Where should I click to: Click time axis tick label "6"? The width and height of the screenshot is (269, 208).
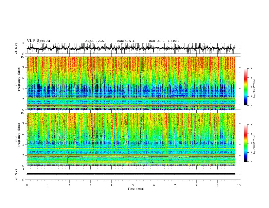(154, 185)
